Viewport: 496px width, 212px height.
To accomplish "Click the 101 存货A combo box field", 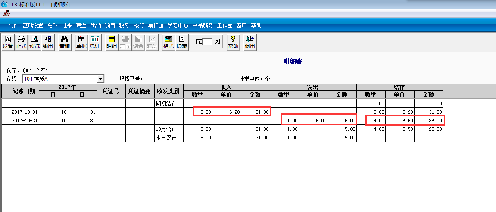I will pyautogui.click(x=63, y=79).
